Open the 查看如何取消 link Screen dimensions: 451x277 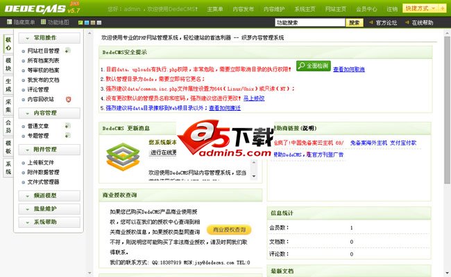point(349,69)
